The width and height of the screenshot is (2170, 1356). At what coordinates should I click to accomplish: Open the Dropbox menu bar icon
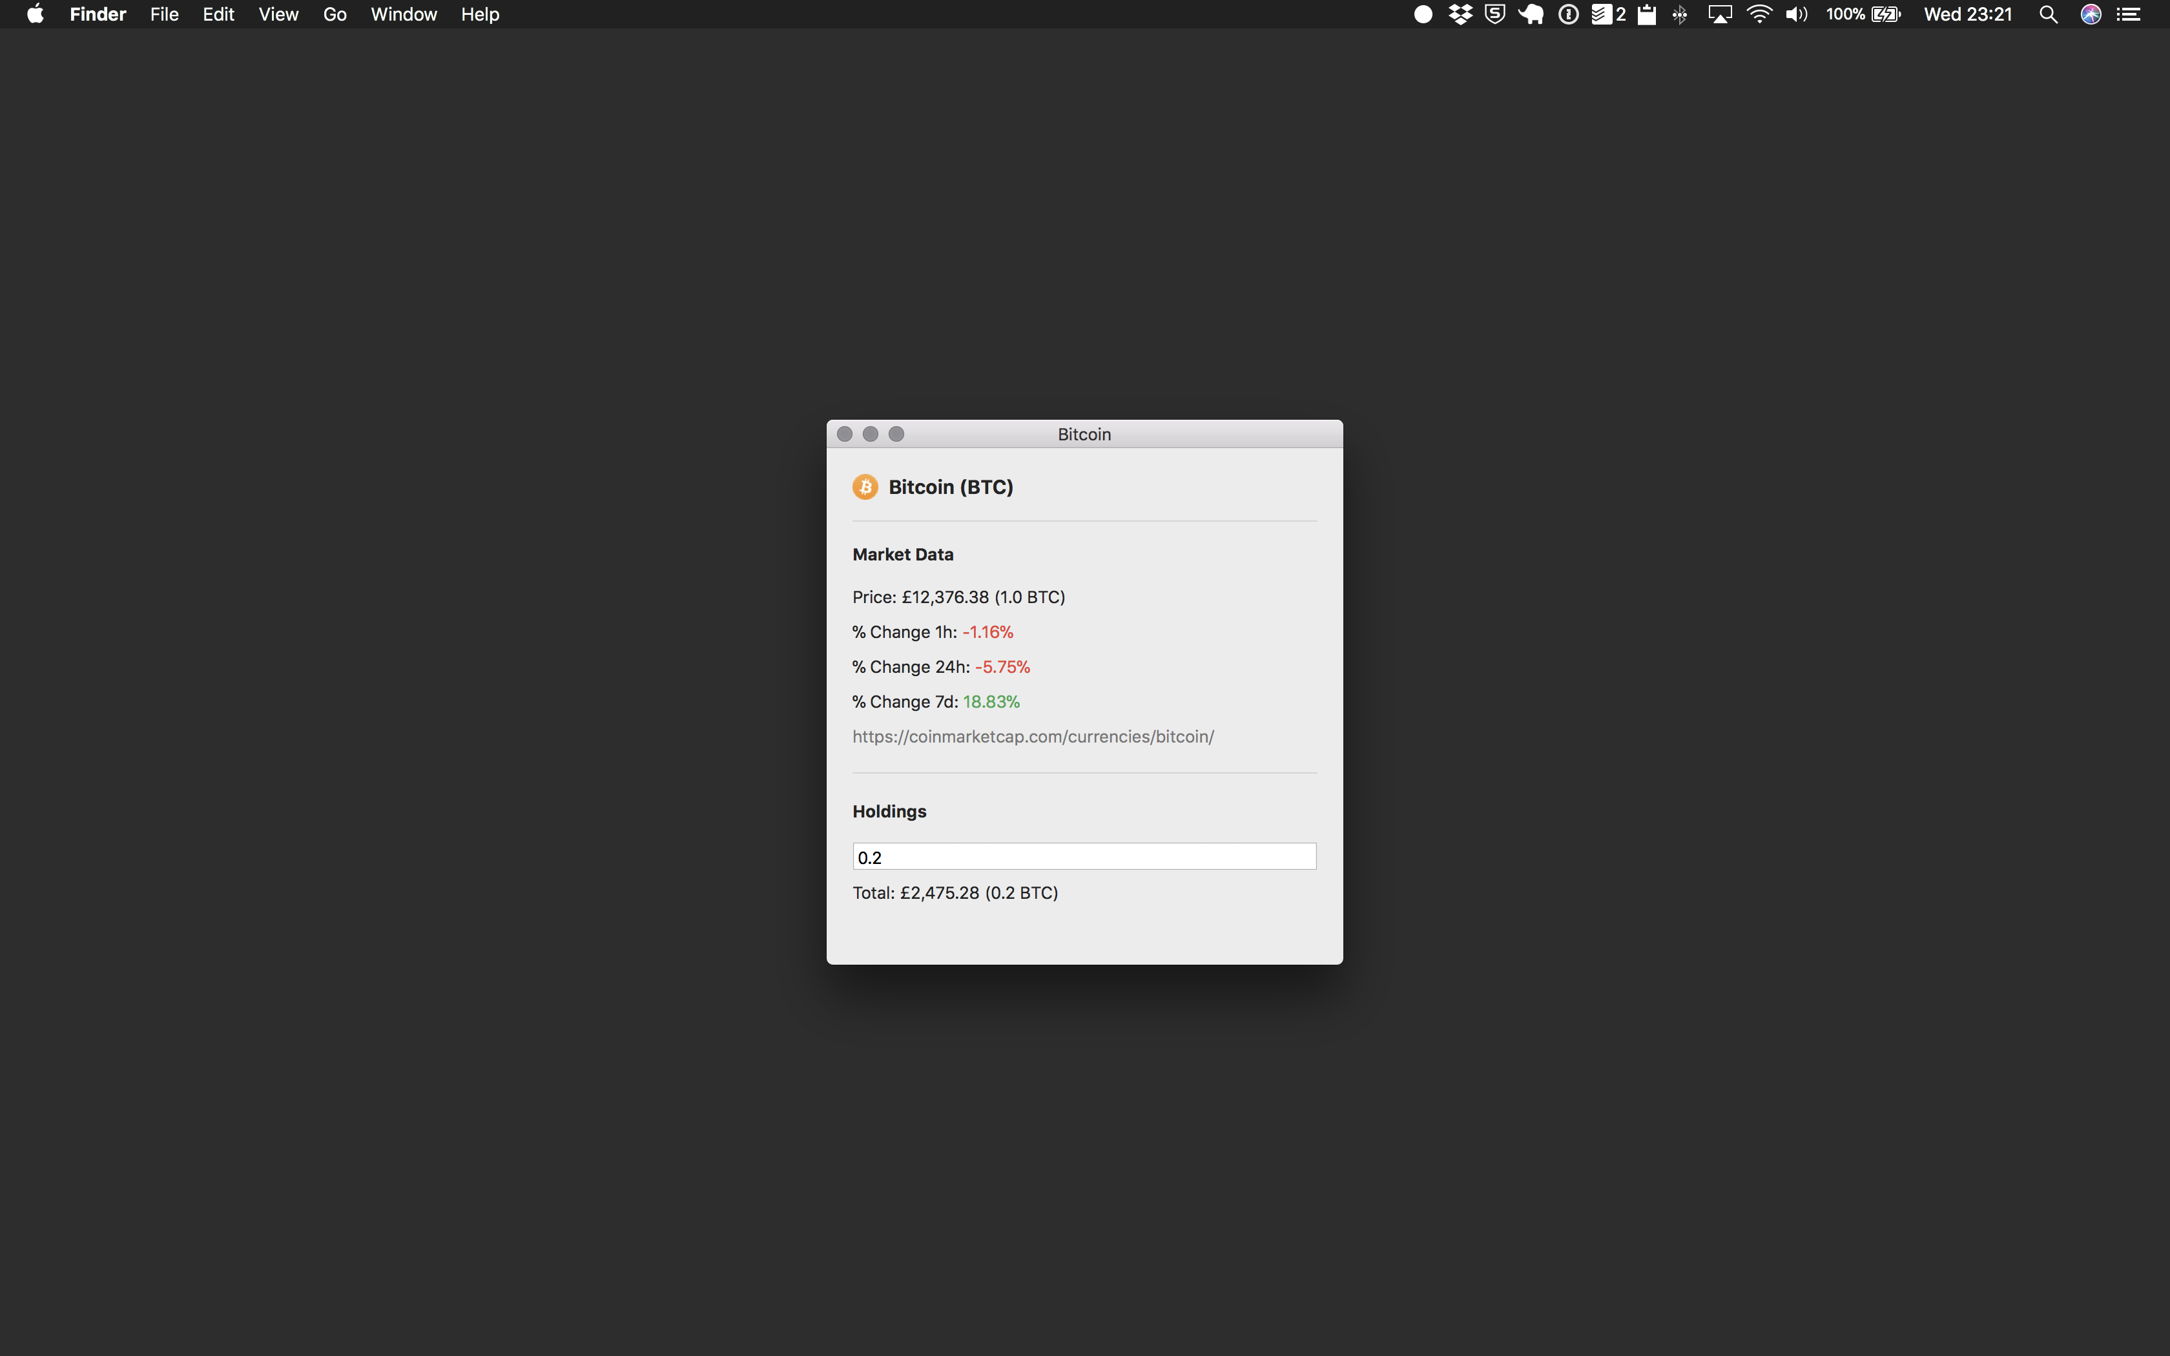click(x=1460, y=14)
